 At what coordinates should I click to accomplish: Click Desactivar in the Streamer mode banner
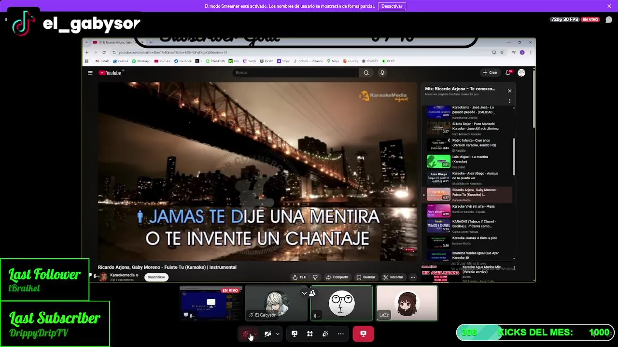[392, 6]
